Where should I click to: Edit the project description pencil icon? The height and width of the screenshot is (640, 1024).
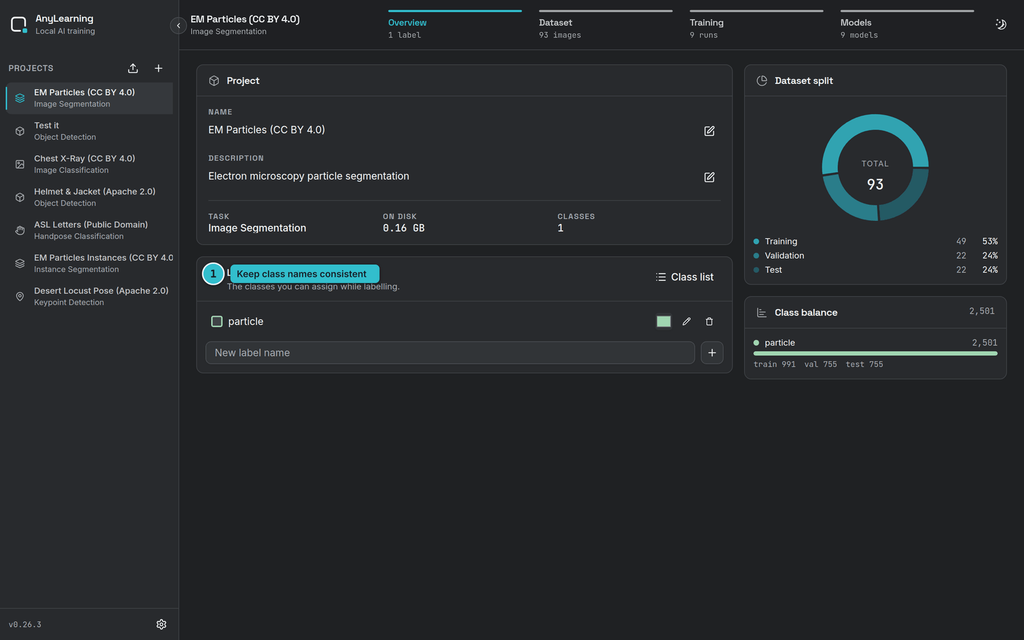[709, 177]
